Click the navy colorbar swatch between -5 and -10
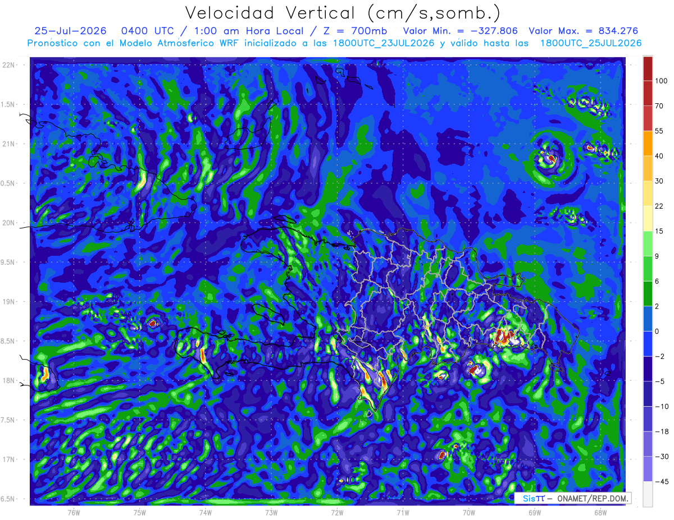 click(x=648, y=393)
